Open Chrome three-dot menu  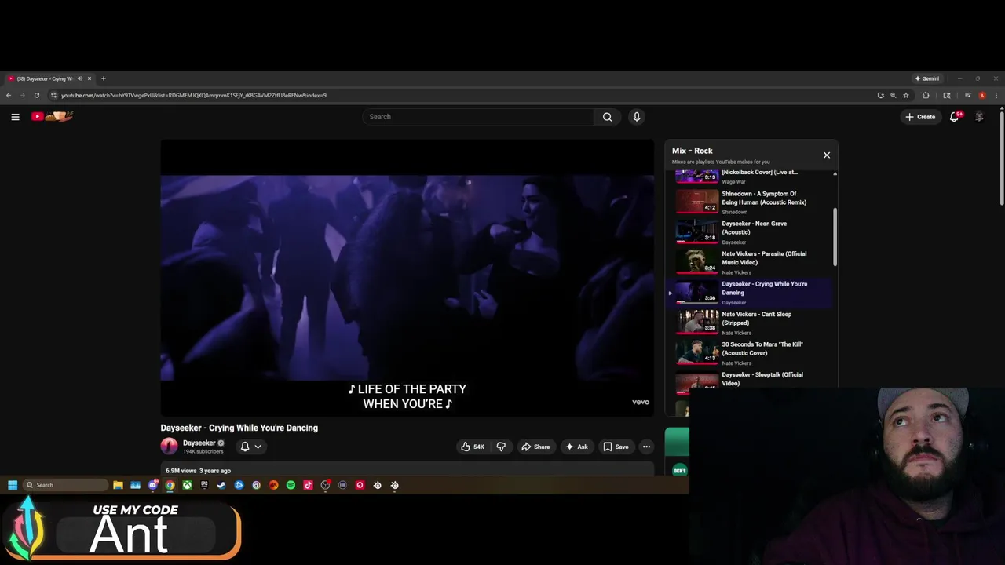click(996, 96)
